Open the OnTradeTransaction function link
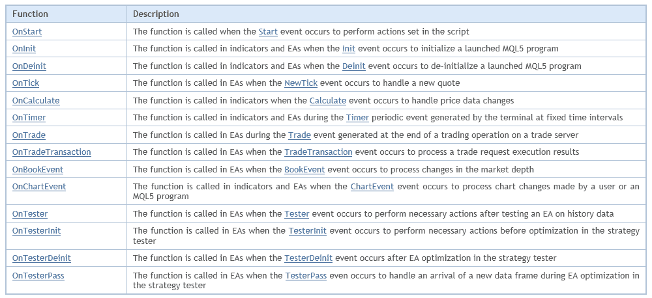The height and width of the screenshot is (298, 652). (52, 152)
